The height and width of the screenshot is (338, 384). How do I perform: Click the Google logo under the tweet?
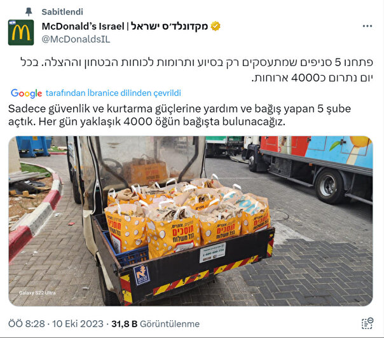pyautogui.click(x=27, y=93)
